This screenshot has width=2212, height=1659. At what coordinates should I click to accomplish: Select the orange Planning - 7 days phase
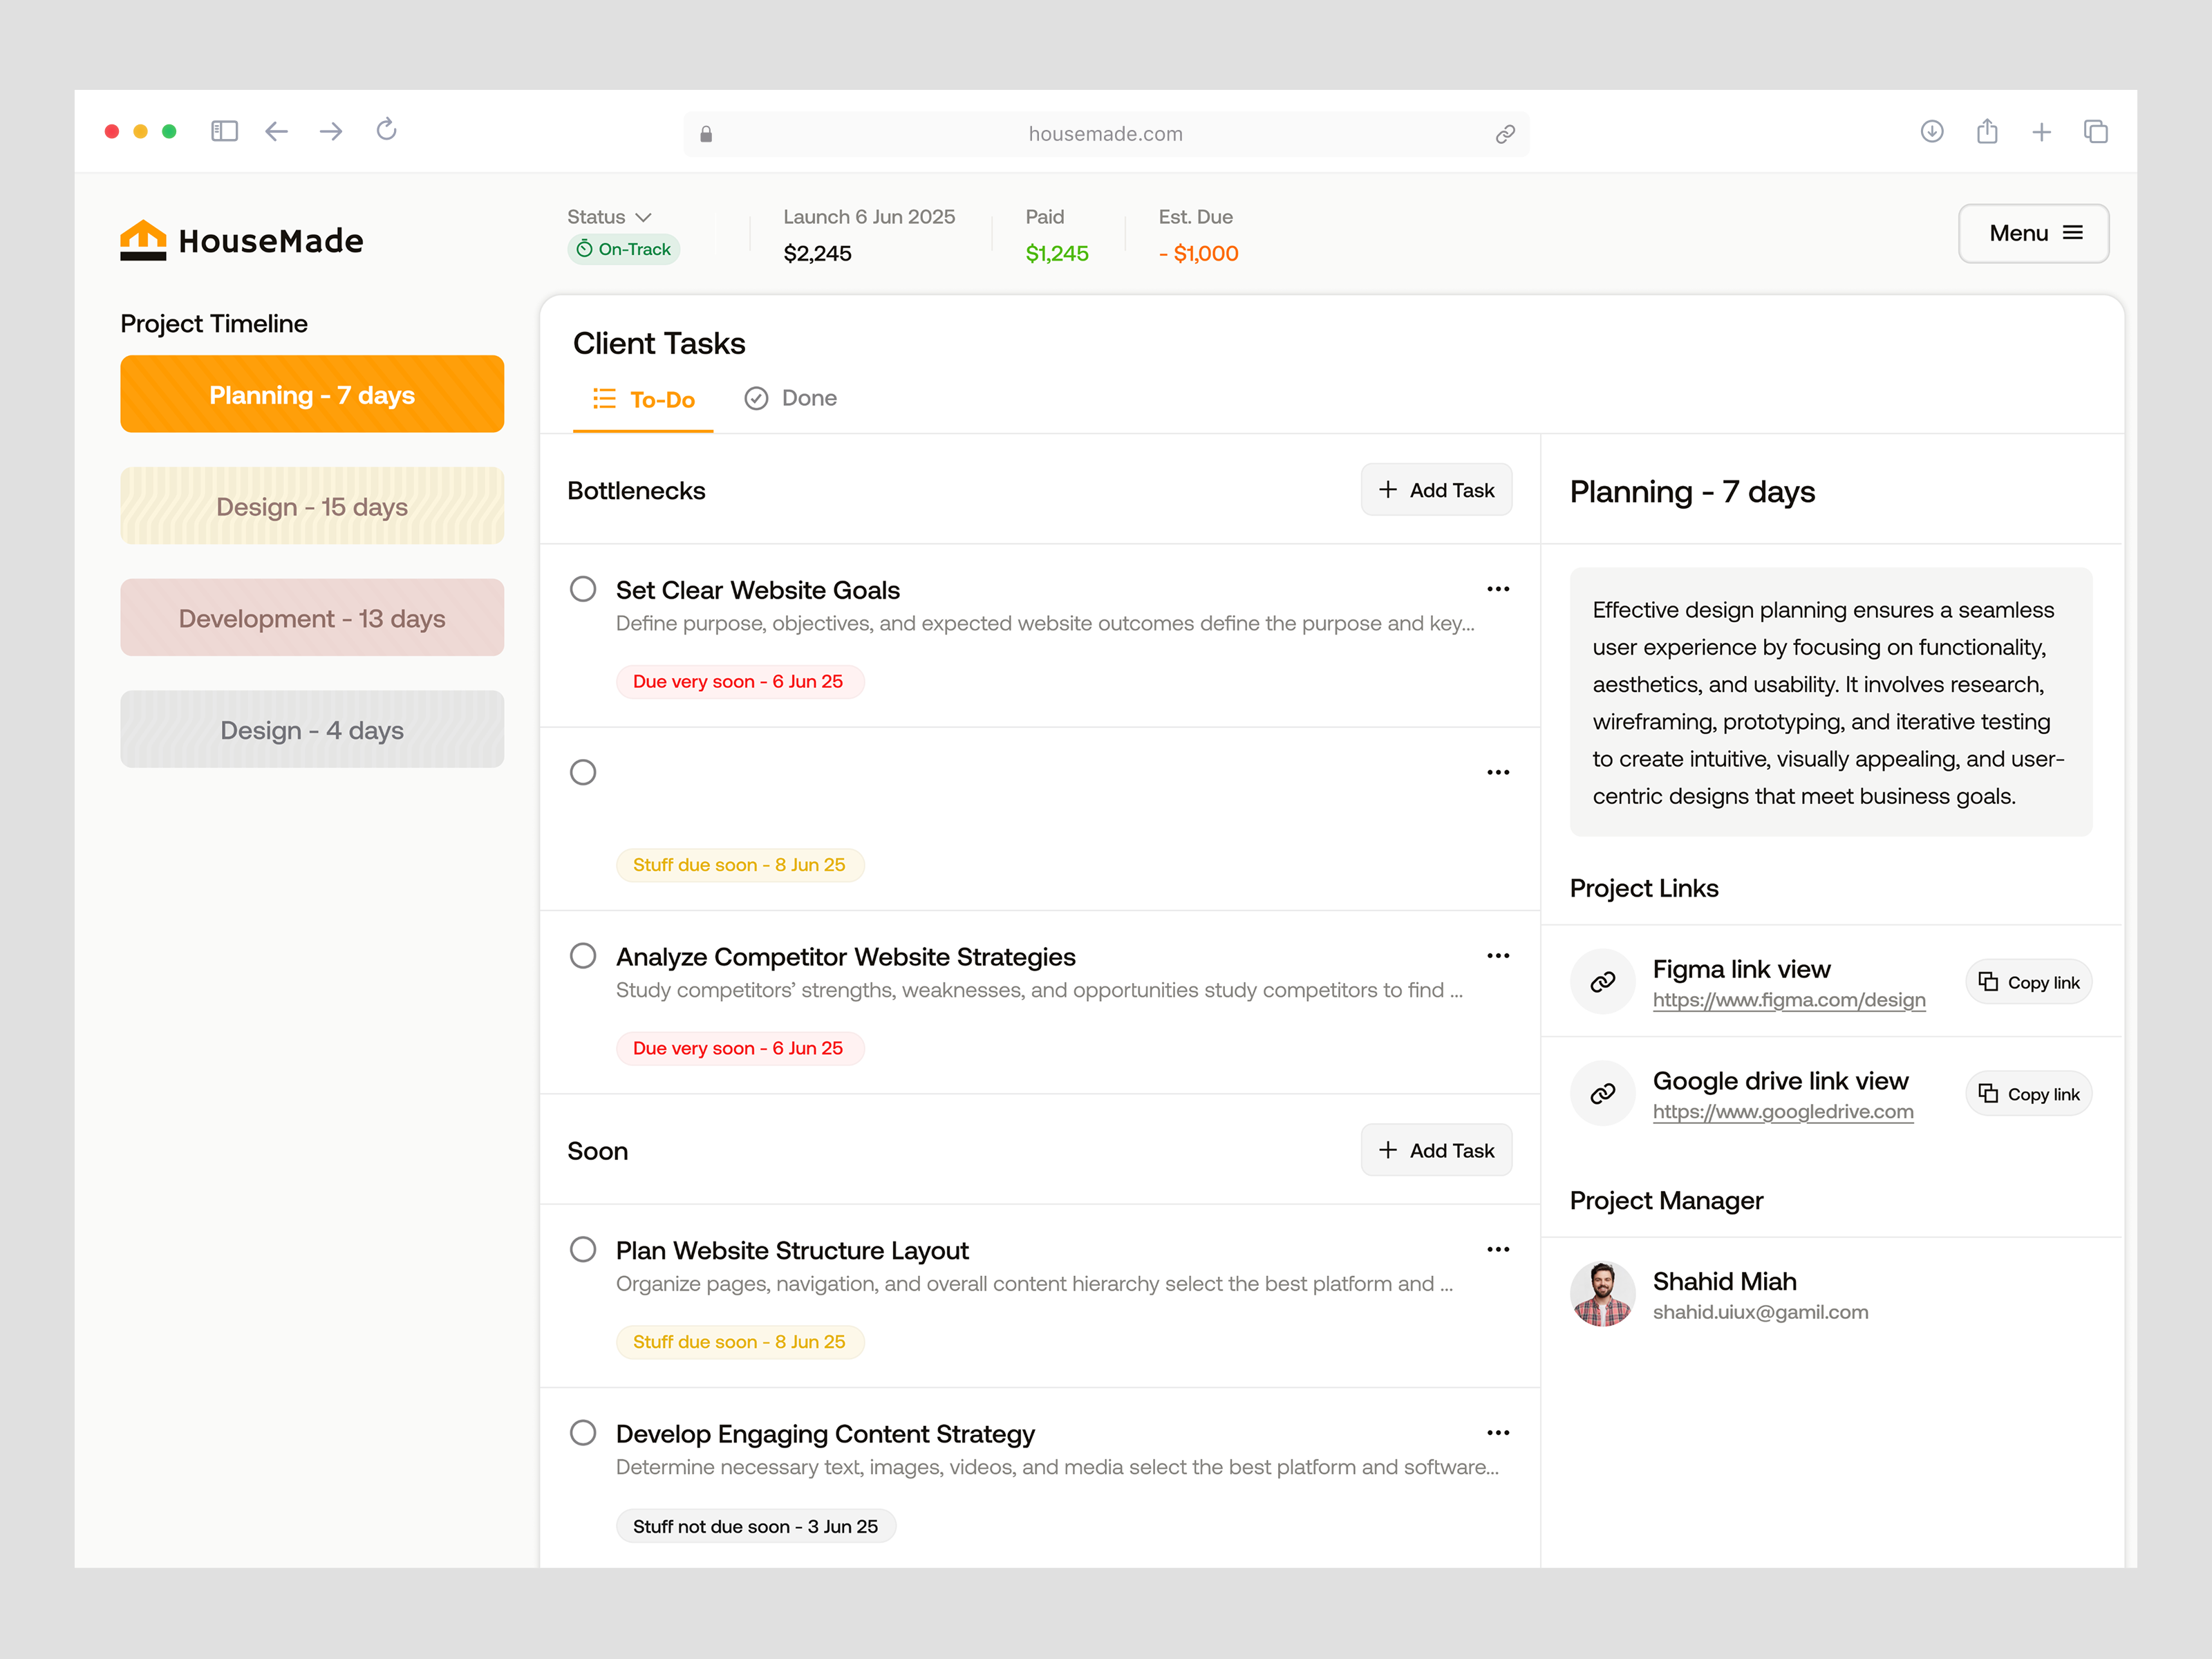(x=312, y=395)
